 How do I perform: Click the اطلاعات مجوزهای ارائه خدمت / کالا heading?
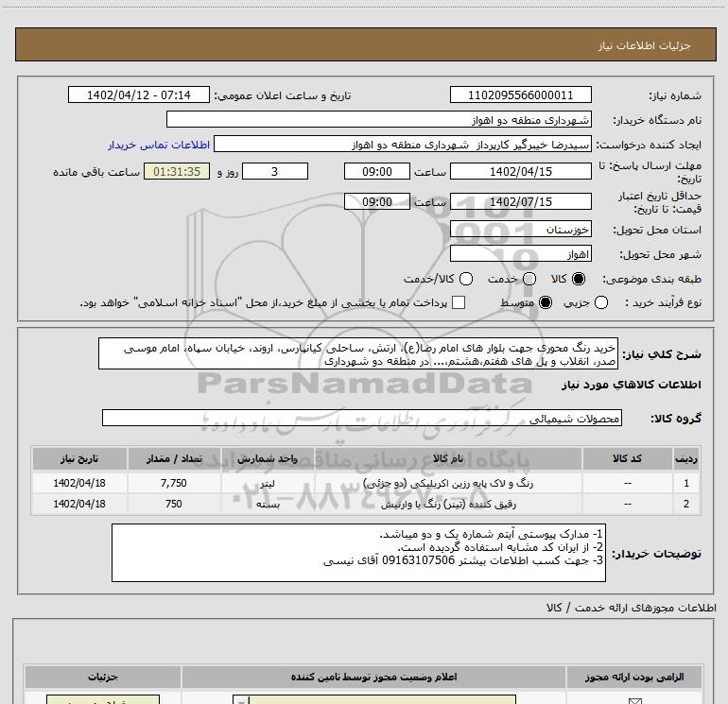point(632,608)
